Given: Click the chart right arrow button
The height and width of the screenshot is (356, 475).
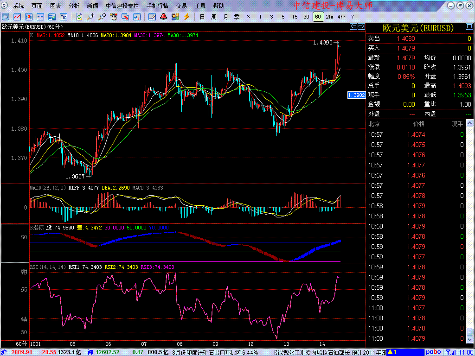Looking at the screenshot, I should pyautogui.click(x=361, y=26).
